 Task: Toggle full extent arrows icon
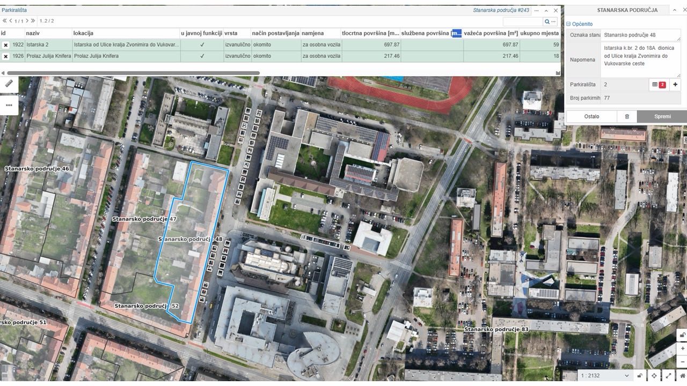(x=668, y=376)
